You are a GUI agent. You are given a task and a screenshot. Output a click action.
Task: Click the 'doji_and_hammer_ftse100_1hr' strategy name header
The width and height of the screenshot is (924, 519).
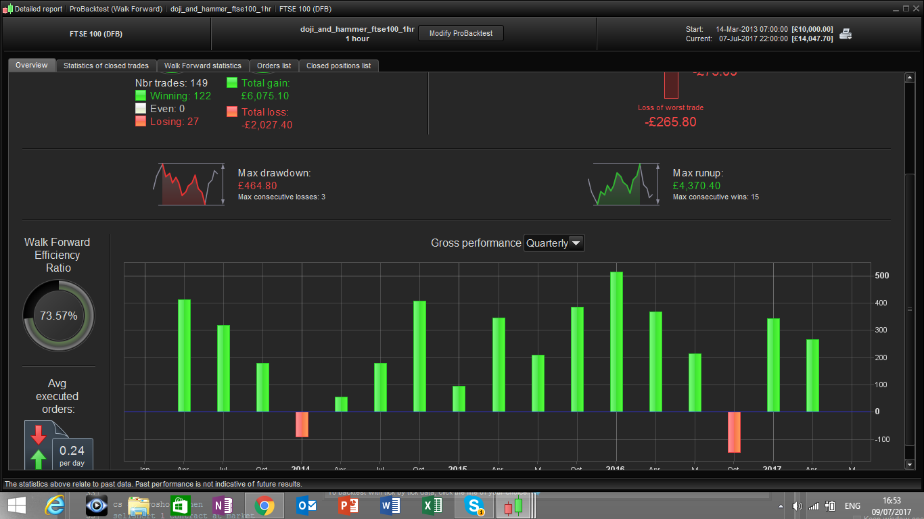357,30
